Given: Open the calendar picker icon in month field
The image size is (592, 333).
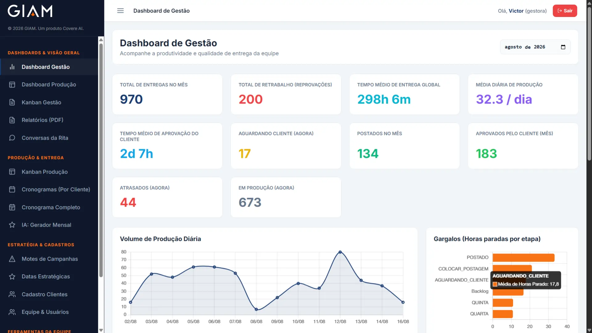Looking at the screenshot, I should click(563, 47).
